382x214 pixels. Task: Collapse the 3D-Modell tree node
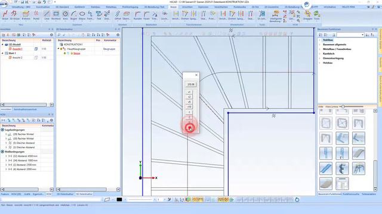(x=2, y=45)
